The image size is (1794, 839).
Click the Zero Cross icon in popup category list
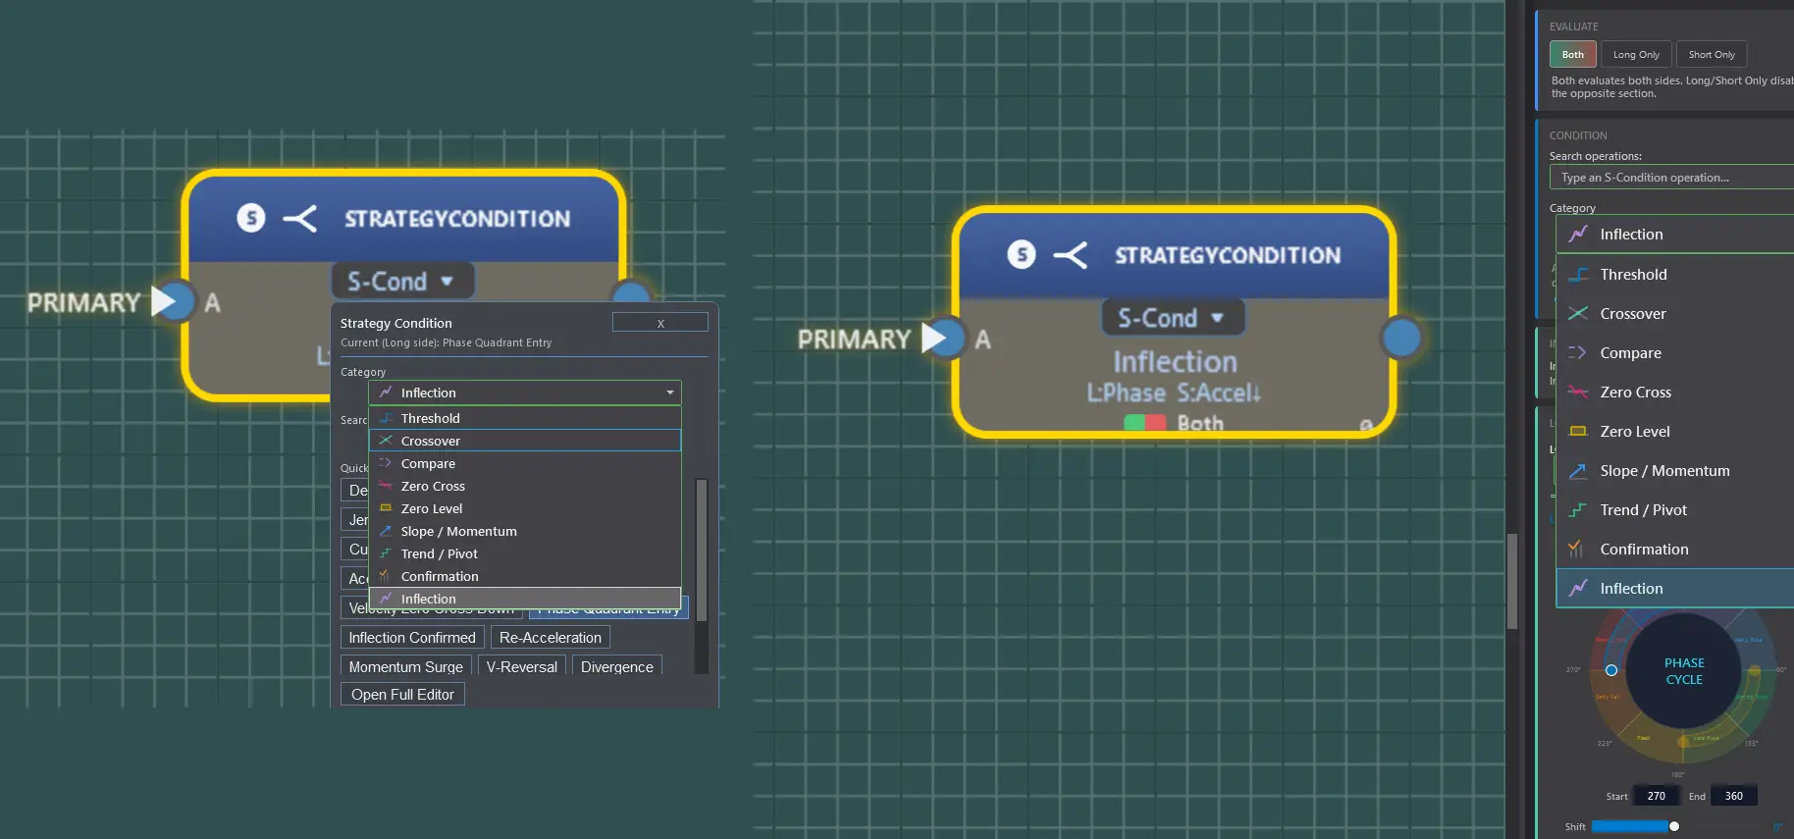click(386, 486)
